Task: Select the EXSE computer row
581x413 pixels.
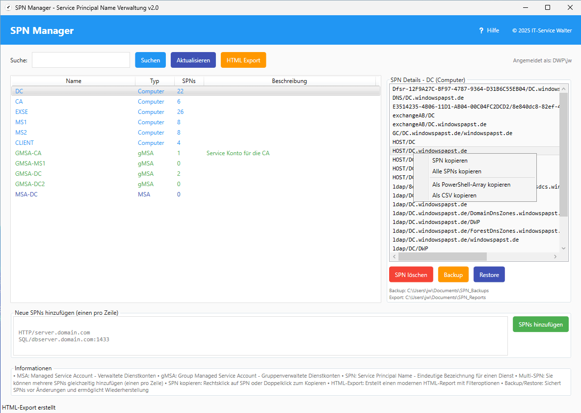Action: click(22, 112)
